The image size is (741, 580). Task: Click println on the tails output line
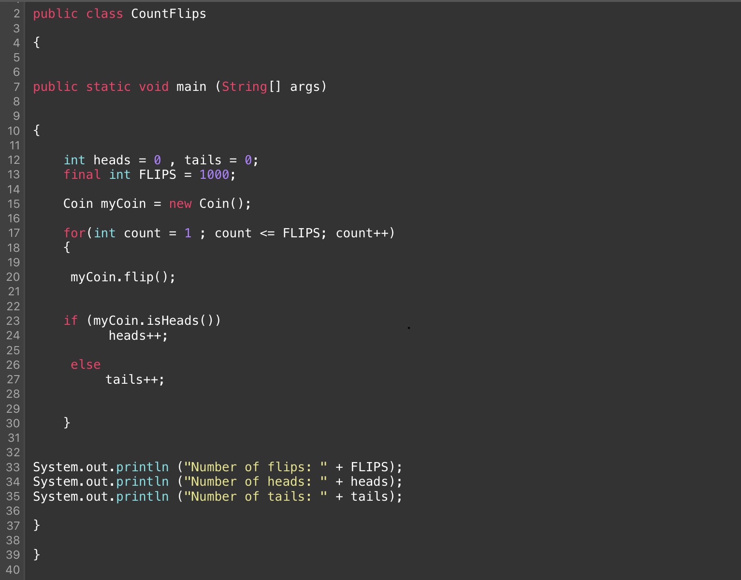click(x=143, y=497)
